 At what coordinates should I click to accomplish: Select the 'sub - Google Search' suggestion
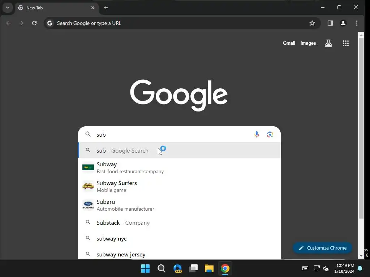(179, 150)
